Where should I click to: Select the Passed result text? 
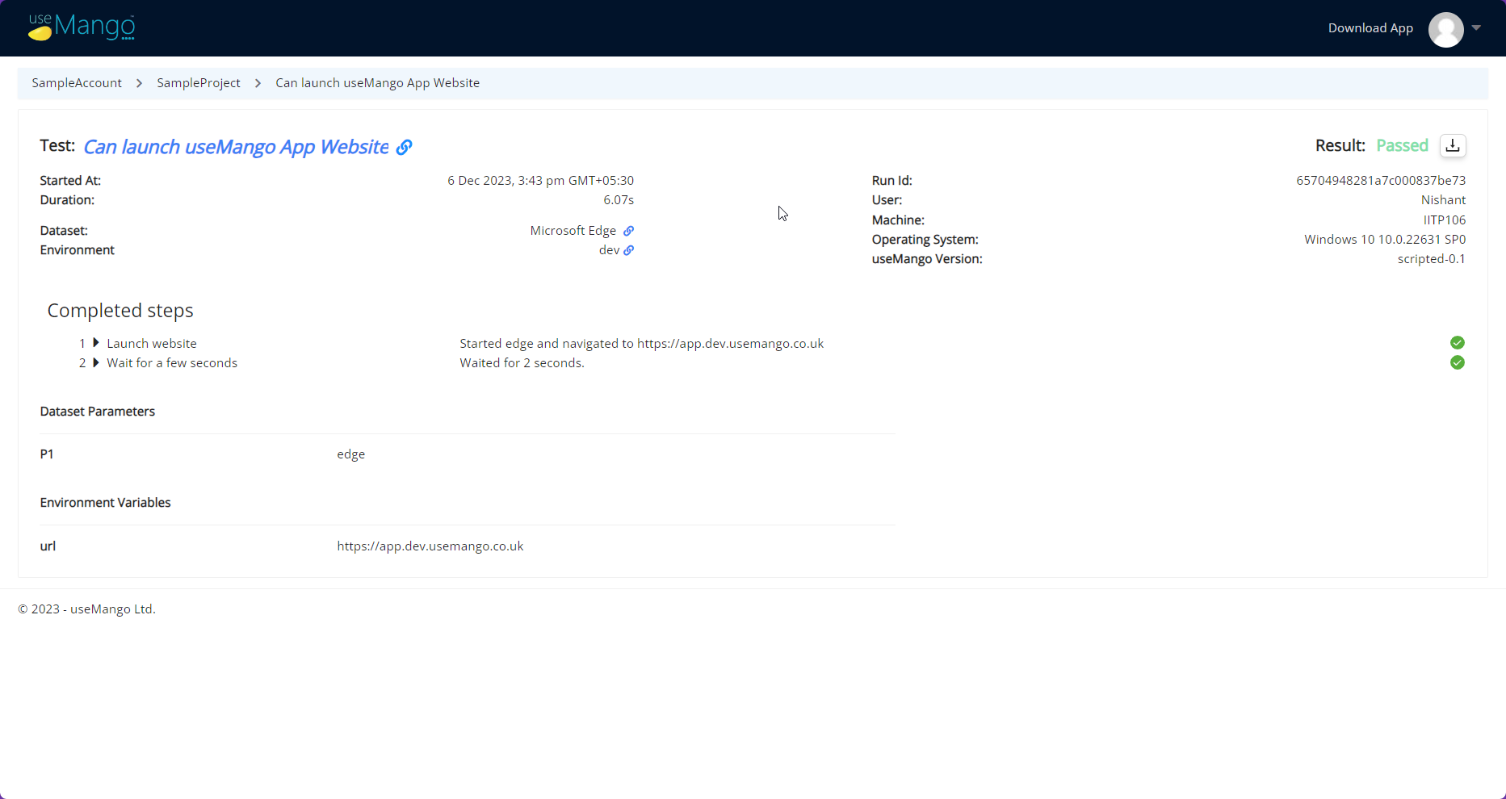coord(1402,145)
